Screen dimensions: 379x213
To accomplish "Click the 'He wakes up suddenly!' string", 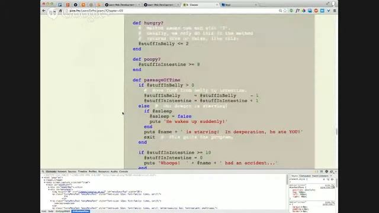I will point(195,121).
